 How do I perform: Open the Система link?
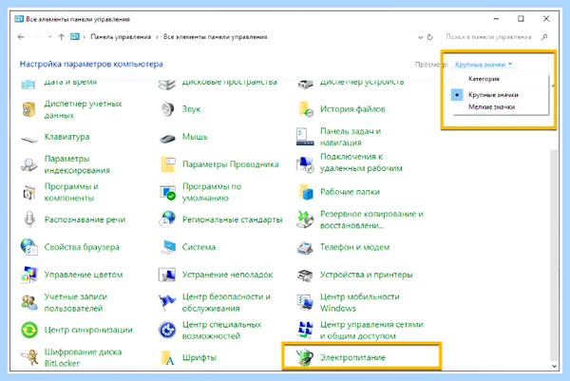[x=199, y=247]
